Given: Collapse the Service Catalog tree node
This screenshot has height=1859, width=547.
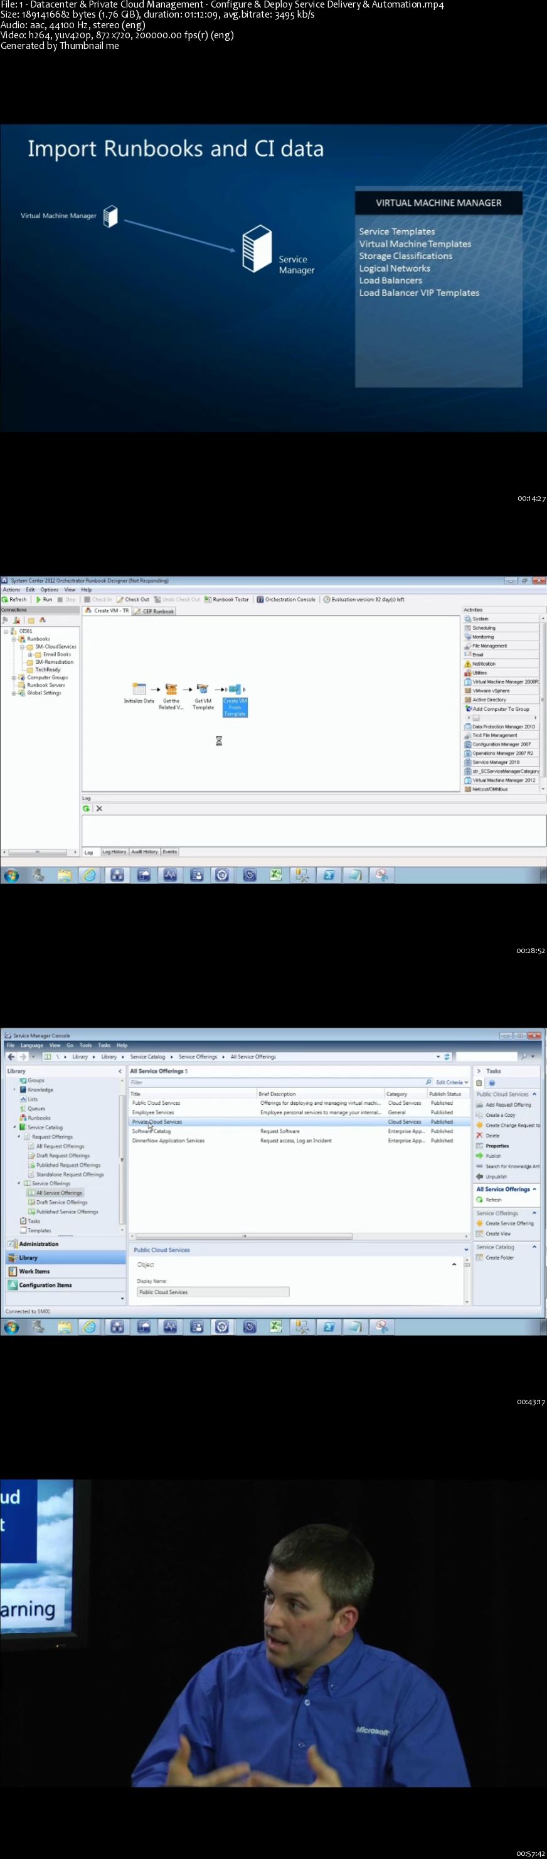Looking at the screenshot, I should (14, 1127).
